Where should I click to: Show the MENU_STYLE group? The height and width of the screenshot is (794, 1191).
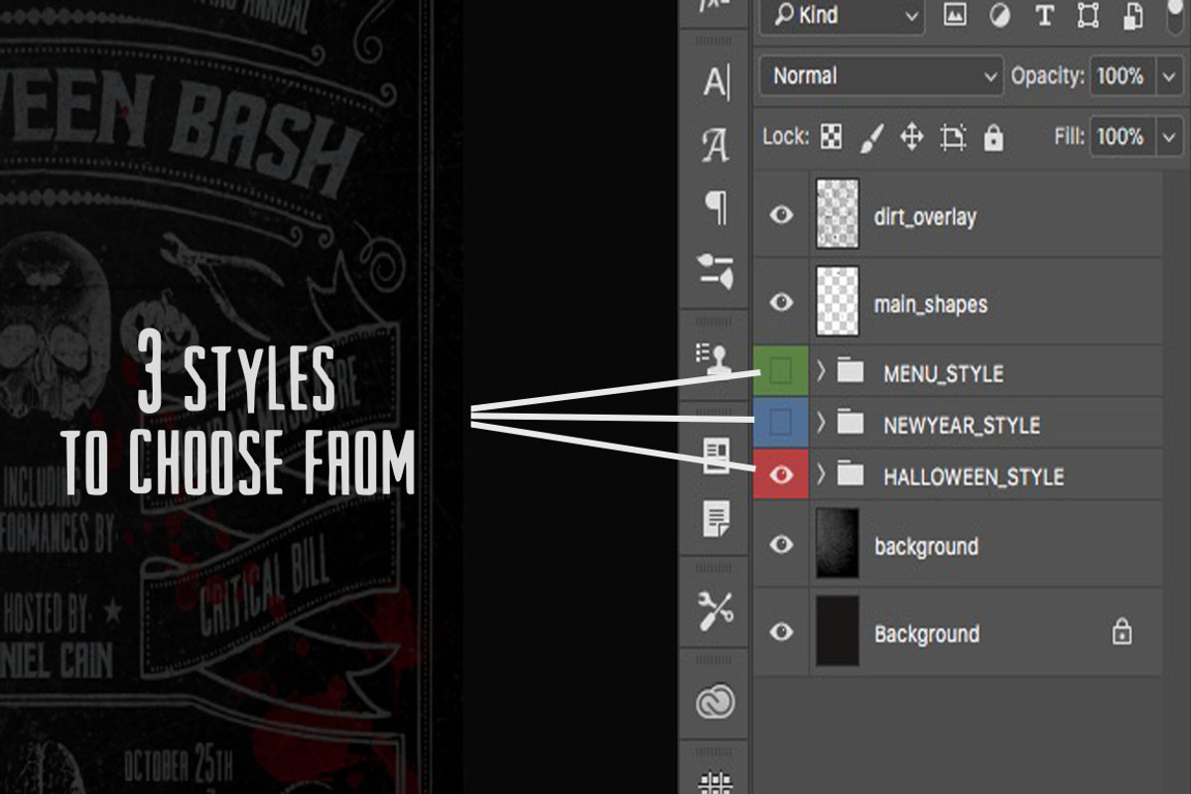(782, 372)
